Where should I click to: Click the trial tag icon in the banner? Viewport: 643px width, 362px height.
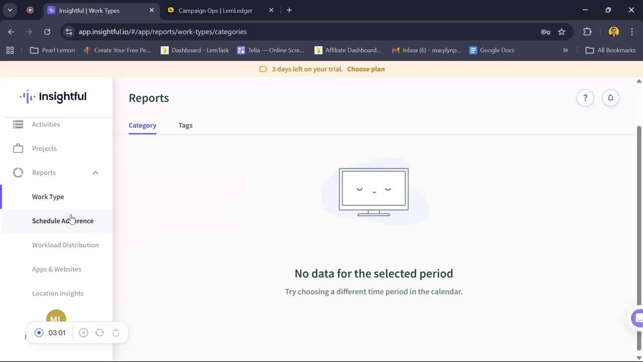pyautogui.click(x=263, y=69)
